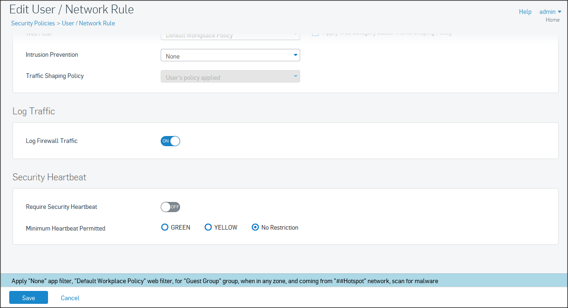Viewport: 568px width, 308px height.
Task: Enable the Require Security Heartbeat switch
Action: pyautogui.click(x=170, y=207)
